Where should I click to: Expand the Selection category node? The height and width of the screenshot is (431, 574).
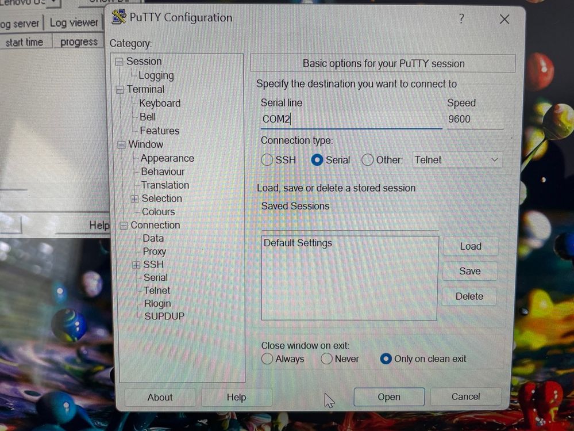(135, 199)
